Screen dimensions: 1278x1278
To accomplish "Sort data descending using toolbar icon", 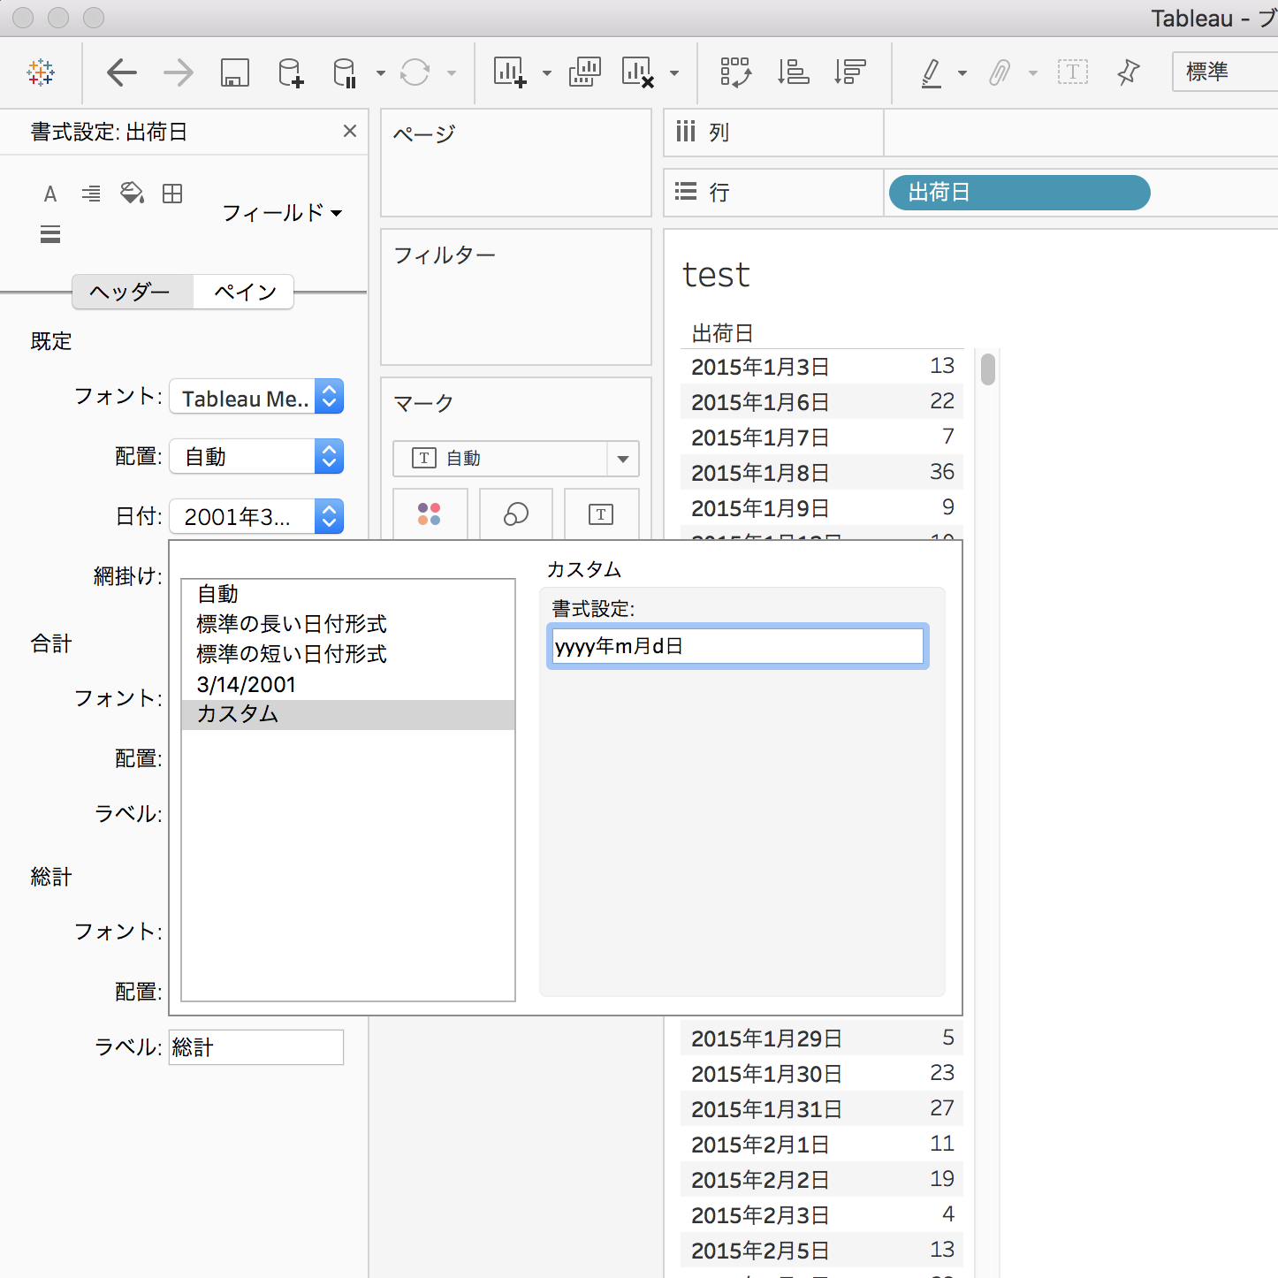I will pyautogui.click(x=848, y=72).
